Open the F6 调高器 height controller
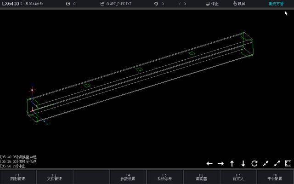Viewport: 294px width, 184px height. pos(201,177)
